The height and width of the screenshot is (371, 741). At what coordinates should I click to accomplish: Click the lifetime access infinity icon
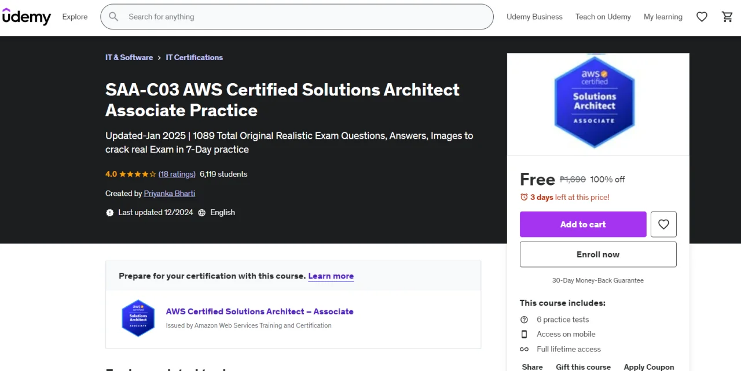[524, 349]
